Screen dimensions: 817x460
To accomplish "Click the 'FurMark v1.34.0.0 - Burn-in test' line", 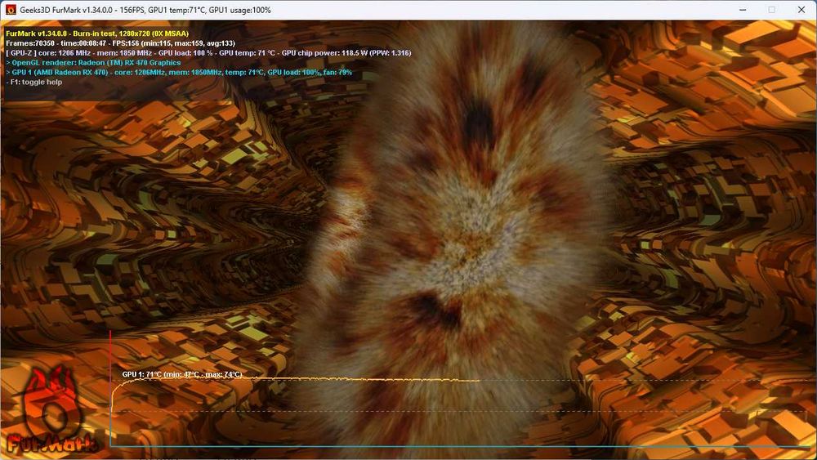I will 97,33.
